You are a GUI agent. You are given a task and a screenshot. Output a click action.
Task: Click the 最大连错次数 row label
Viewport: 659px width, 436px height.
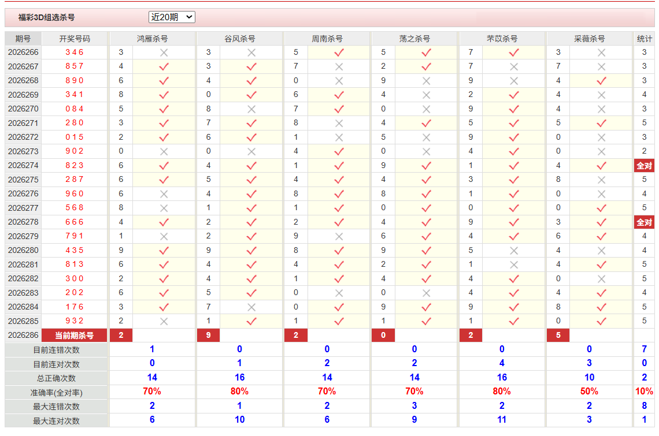[56, 406]
